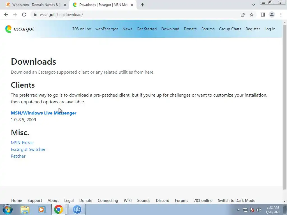The width and height of the screenshot is (287, 215).
Task: Bookmark this page with the star icon
Action: 252,15
